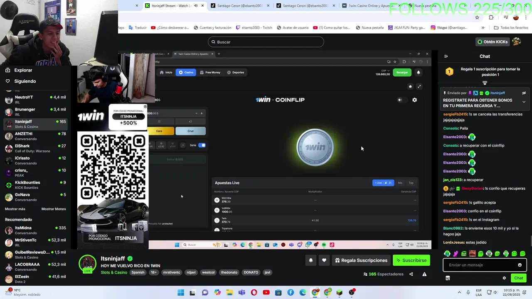Expand the pinned message chevron
The height and width of the screenshot is (299, 532).
(524, 102)
